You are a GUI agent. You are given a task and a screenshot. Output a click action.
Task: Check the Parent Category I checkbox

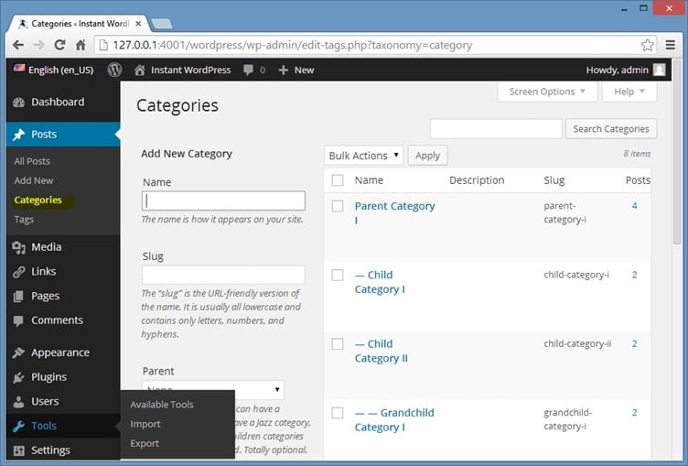tap(338, 207)
